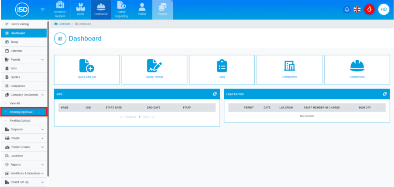Screen dimensions: 394x187
Task: Open the Safety Reporting module tab
Action: pyautogui.click(x=122, y=10)
